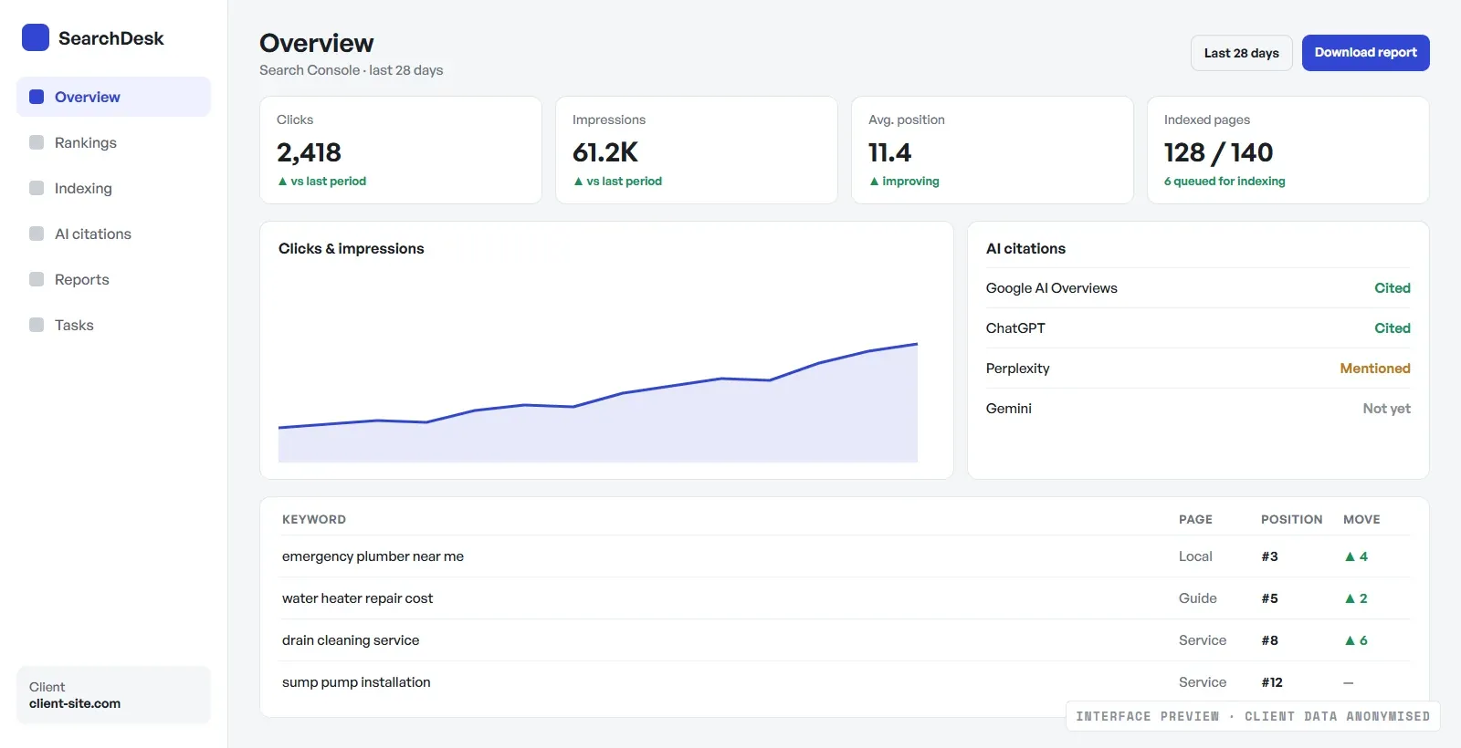This screenshot has height=748, width=1461.
Task: Select keyword 'water heater repair cost'
Action: (x=357, y=598)
